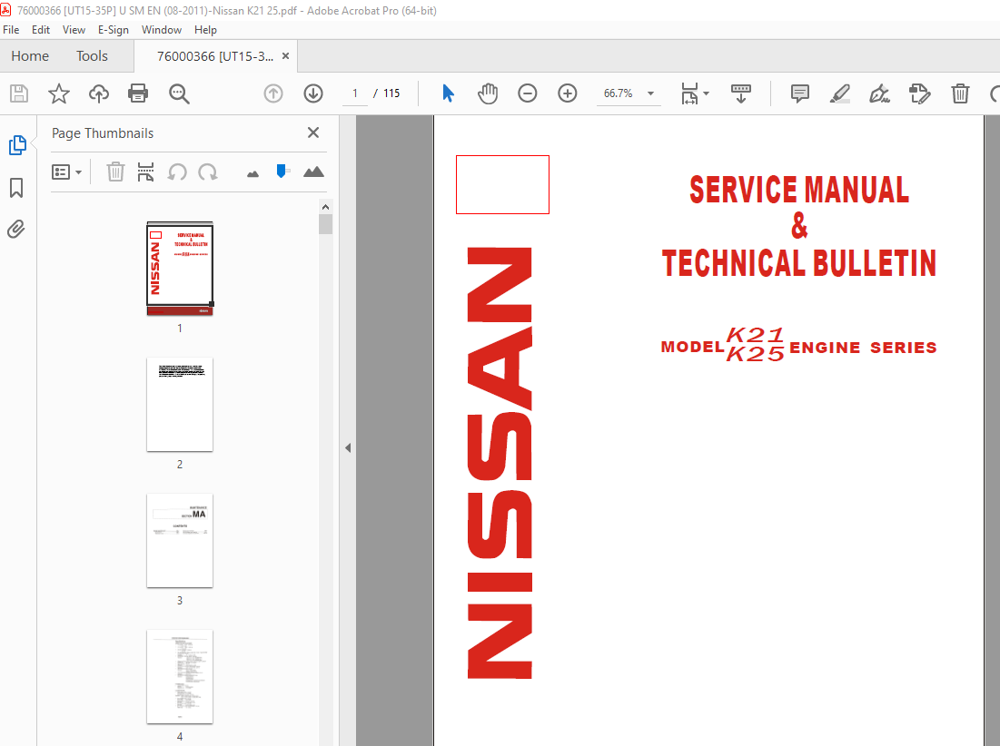Open the View menu
This screenshot has width=1000, height=746.
(x=74, y=30)
